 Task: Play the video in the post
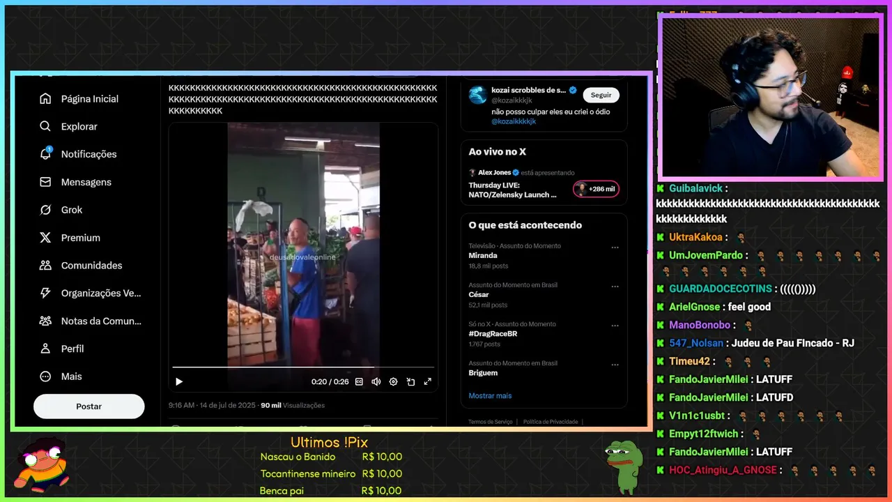click(x=179, y=381)
